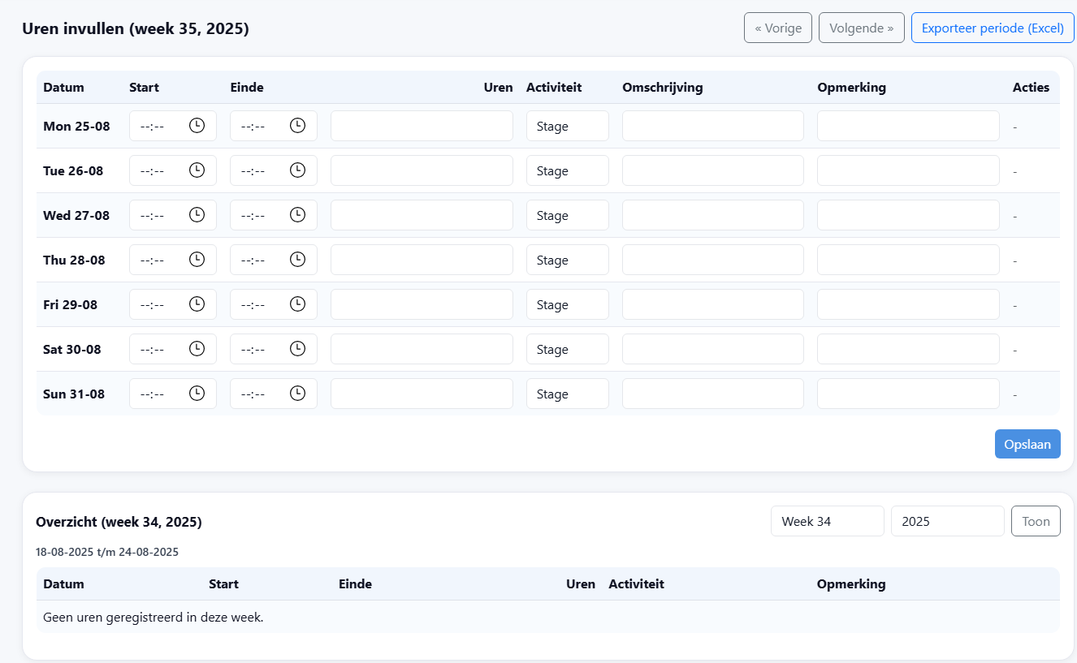This screenshot has width=1077, height=663.
Task: Open time picker for Thursday Einde
Action: pos(297,260)
